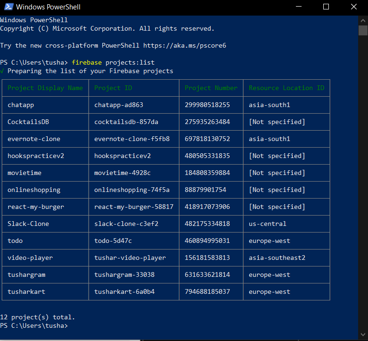
Task: Click project number 480505331835
Action: (x=207, y=156)
